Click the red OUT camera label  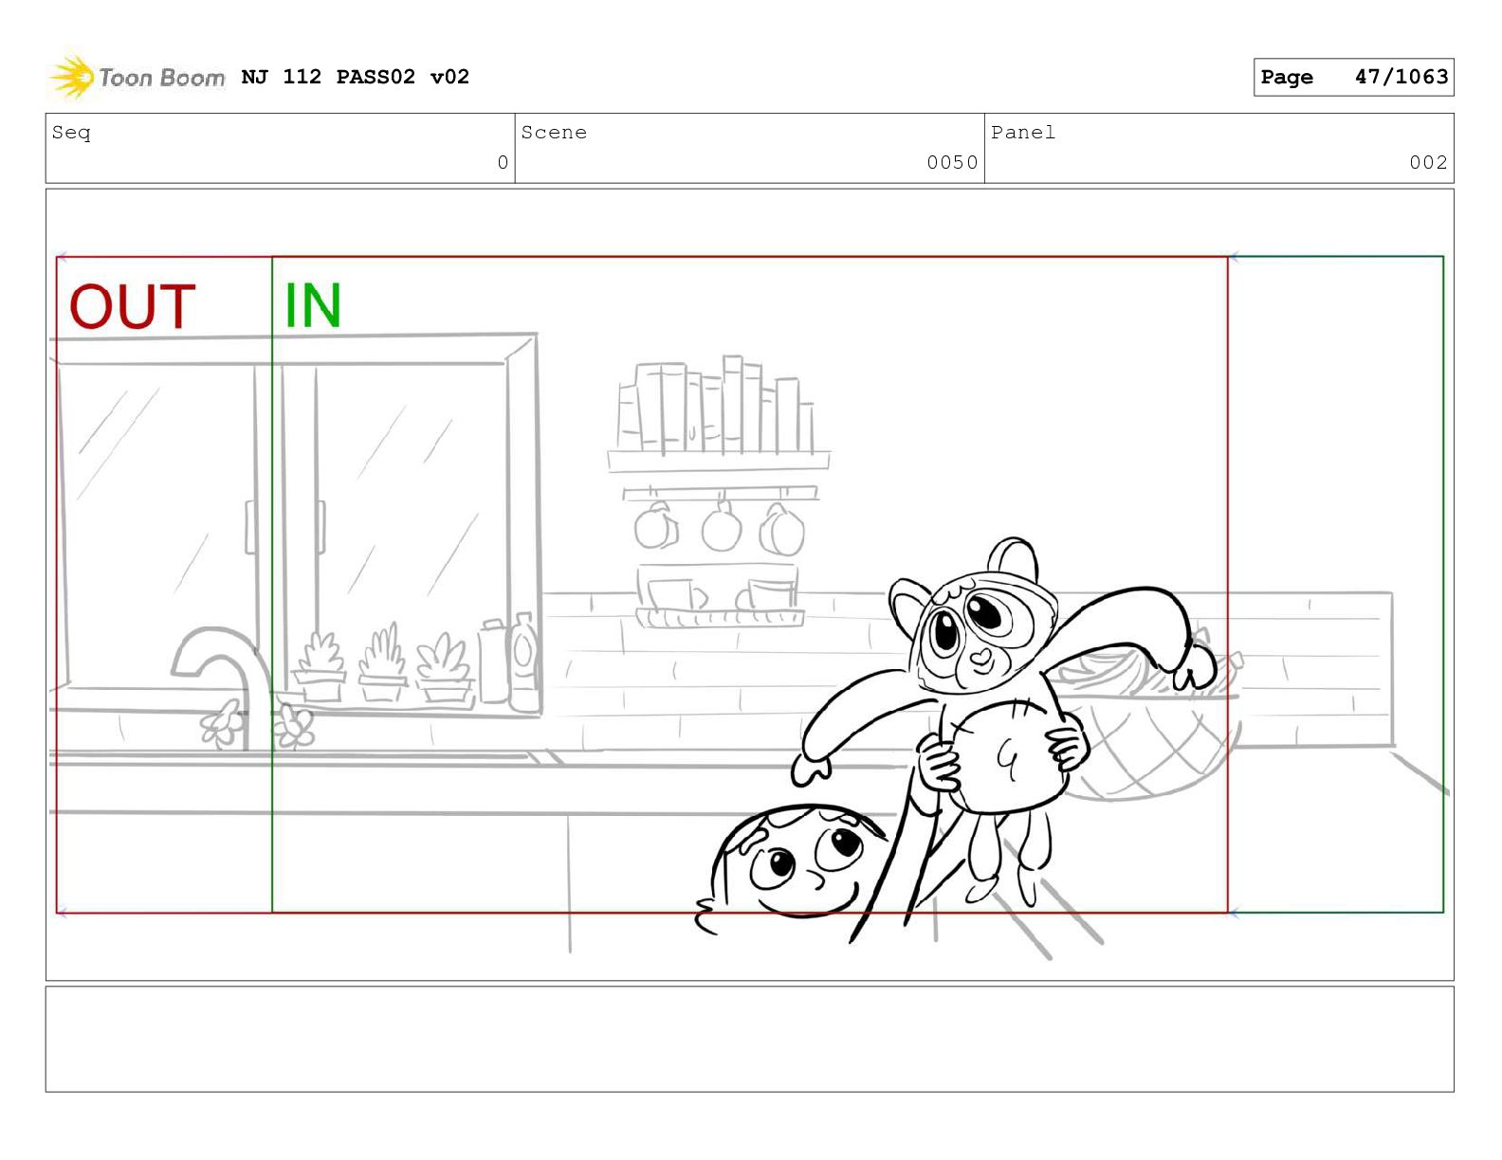(132, 306)
